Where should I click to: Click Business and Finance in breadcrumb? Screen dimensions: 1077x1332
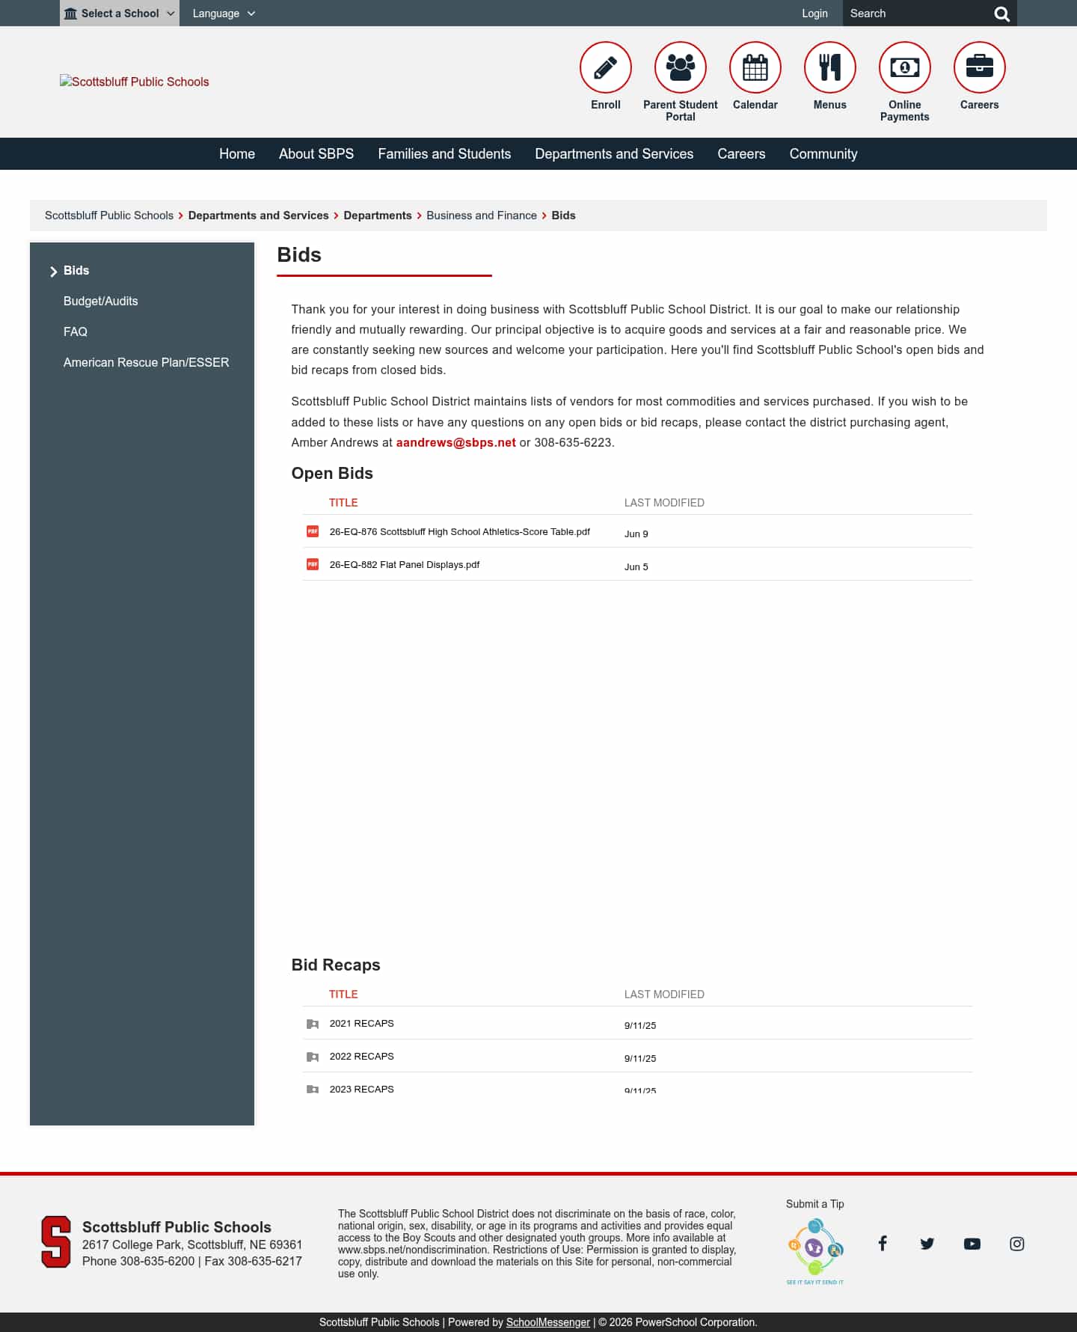coord(482,216)
